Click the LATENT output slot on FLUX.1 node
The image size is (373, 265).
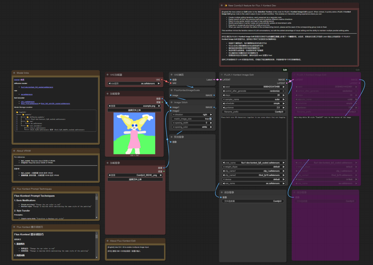click(287, 83)
